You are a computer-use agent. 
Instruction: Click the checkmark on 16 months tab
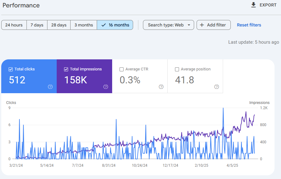tap(104, 25)
